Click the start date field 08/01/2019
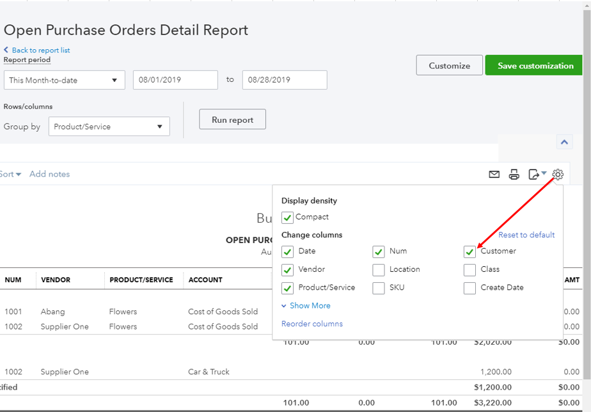Viewport: 591px width, 412px height. pyautogui.click(x=175, y=80)
